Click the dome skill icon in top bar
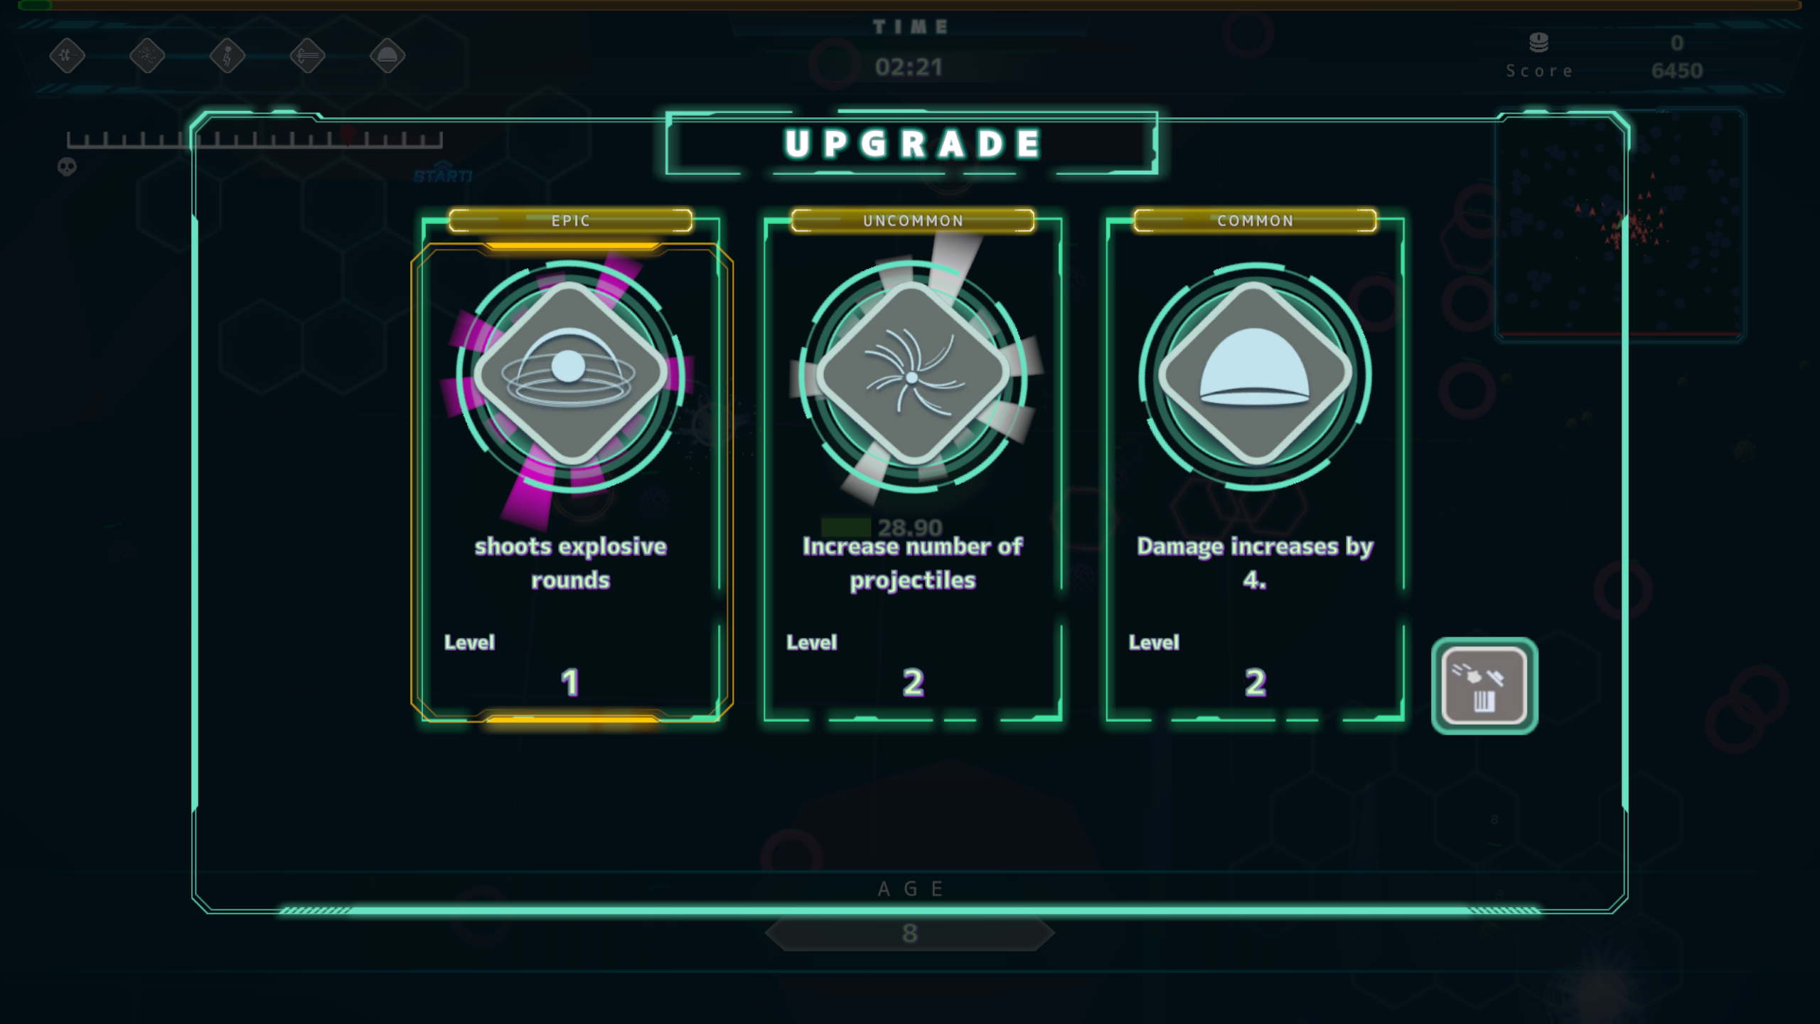The image size is (1820, 1024). pos(387,55)
